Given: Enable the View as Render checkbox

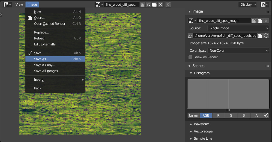Looking at the screenshot, I should (190, 57).
